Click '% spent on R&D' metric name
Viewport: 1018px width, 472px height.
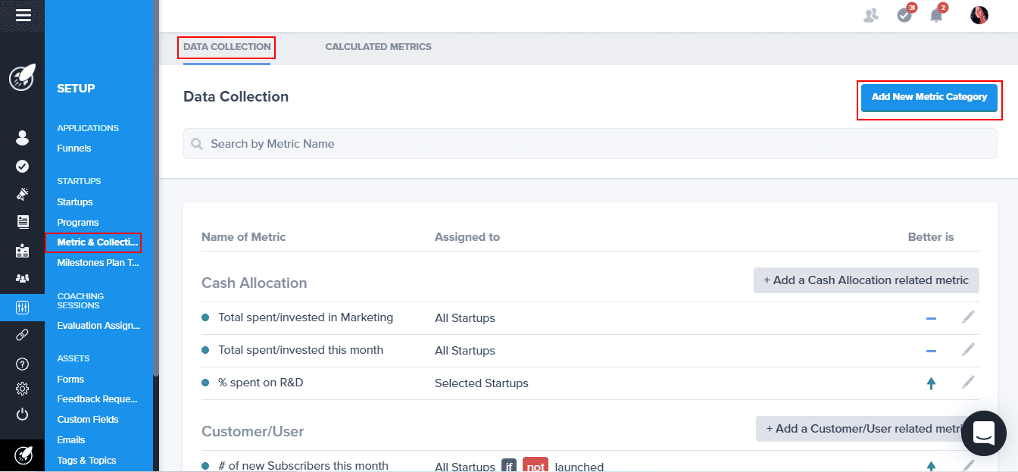[261, 383]
